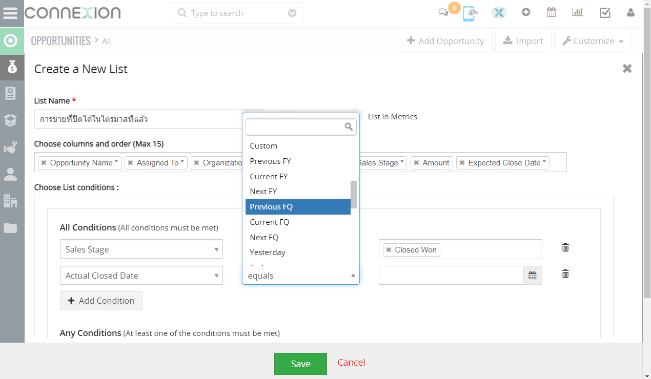Remove Amount column from selected columns
Screen dimensions: 651x379
(416, 163)
